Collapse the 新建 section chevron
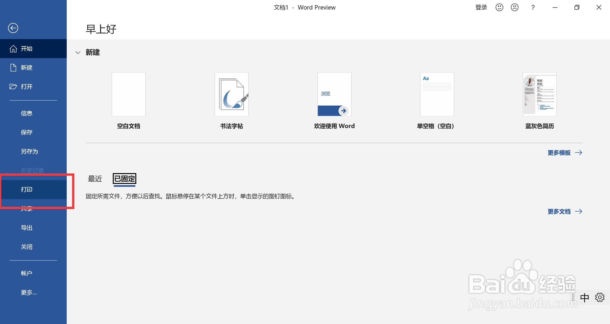The width and height of the screenshot is (610, 324). [78, 52]
